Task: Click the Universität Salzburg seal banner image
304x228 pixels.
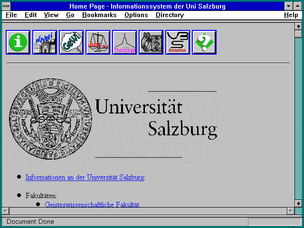Action: click(113, 120)
